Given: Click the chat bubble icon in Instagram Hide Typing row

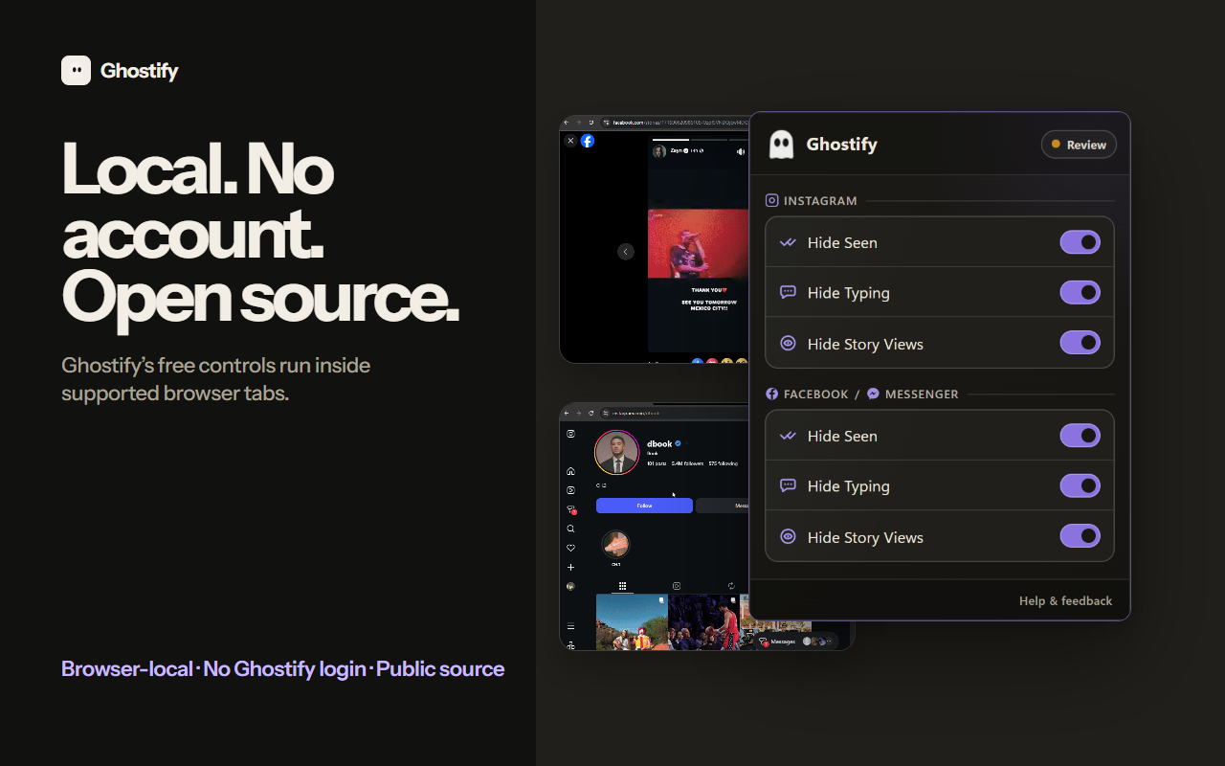Looking at the screenshot, I should point(788,292).
